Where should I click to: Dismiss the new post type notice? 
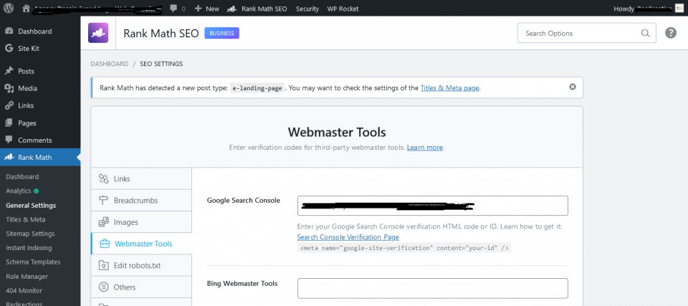(572, 87)
